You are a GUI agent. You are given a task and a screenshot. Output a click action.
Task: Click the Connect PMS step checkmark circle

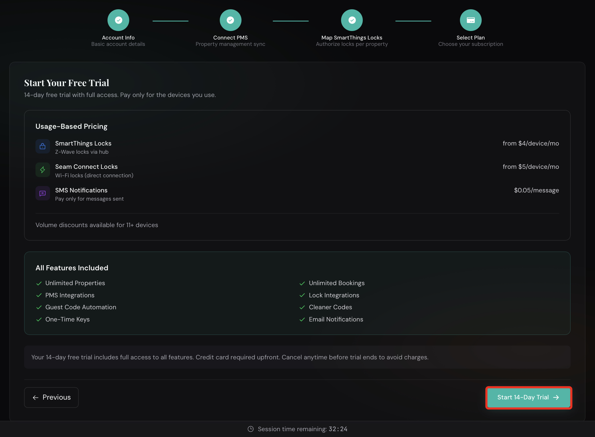click(230, 20)
